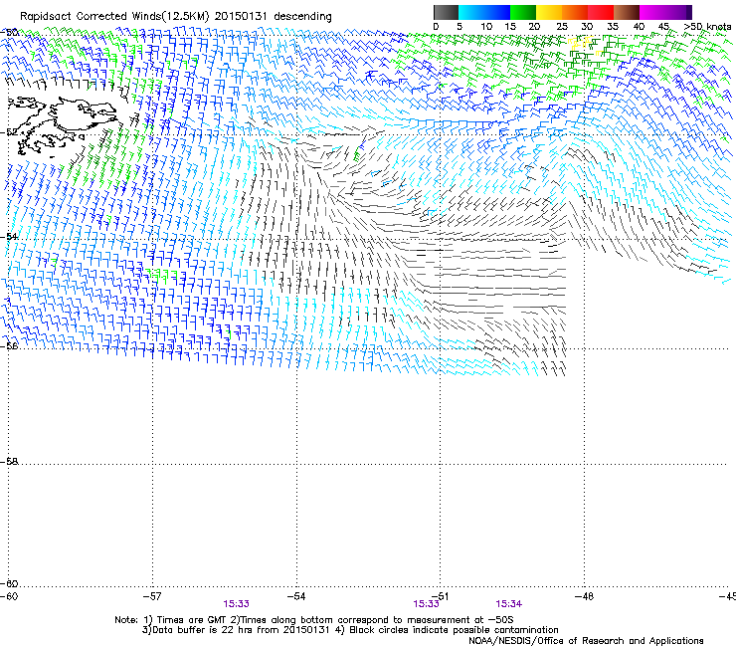Click the orange 25-30 knots legend swatch
The height and width of the screenshot is (647, 736).
click(575, 12)
